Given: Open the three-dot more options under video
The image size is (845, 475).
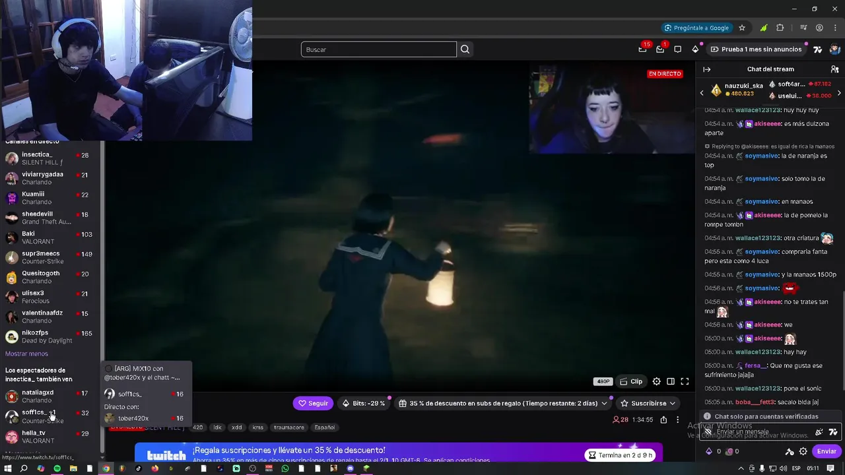Looking at the screenshot, I should (x=677, y=420).
